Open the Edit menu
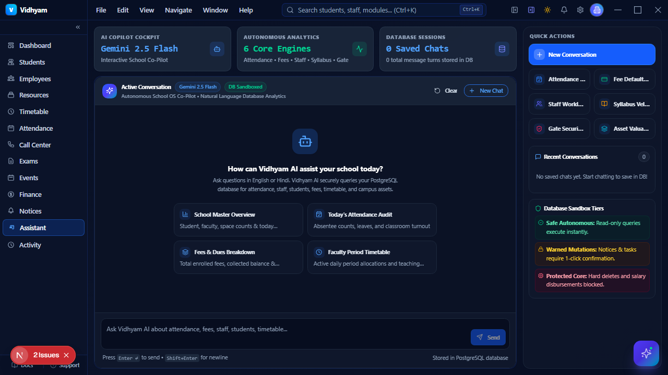The height and width of the screenshot is (375, 668). point(123,10)
